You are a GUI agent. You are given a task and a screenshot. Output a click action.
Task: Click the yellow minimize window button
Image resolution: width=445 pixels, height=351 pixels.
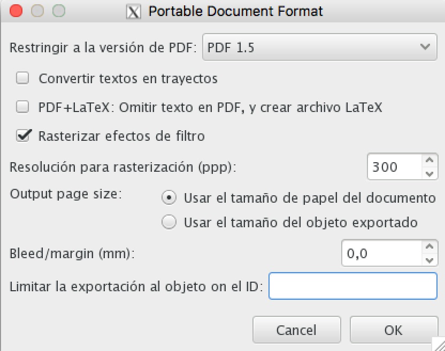[x=37, y=11]
